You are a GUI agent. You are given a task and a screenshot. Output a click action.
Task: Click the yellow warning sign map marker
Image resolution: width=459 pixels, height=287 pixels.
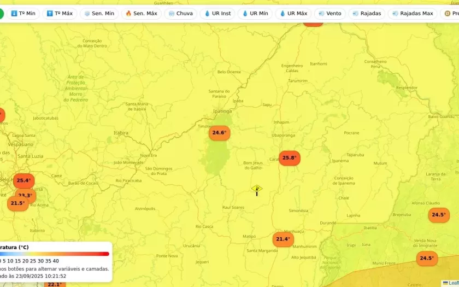coord(257,189)
